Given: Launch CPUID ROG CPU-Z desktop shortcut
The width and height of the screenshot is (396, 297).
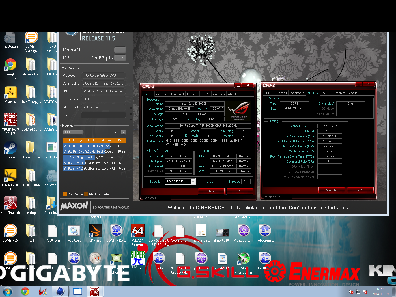Looking at the screenshot, I should click(x=10, y=124).
